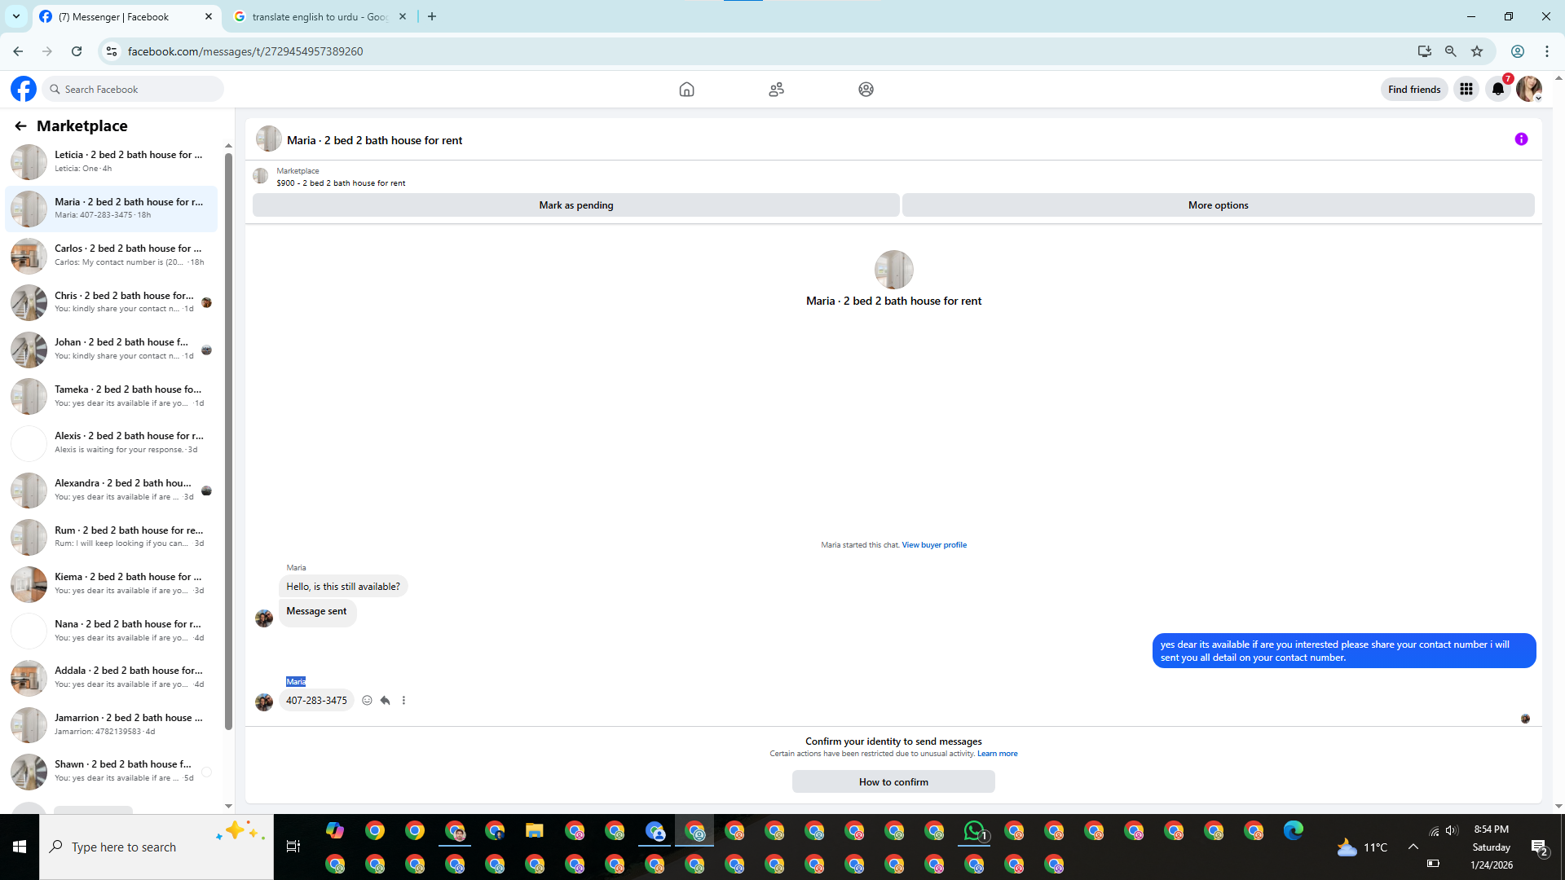Open more options for phone number message
Viewport: 1565px width, 880px height.
coord(403,701)
